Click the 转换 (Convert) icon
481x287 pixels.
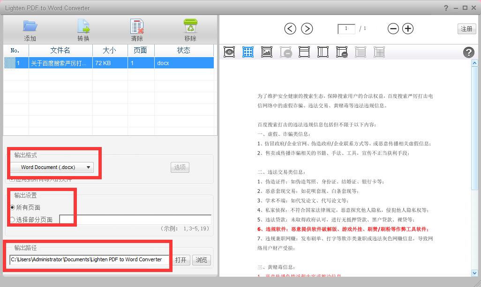pos(83,27)
